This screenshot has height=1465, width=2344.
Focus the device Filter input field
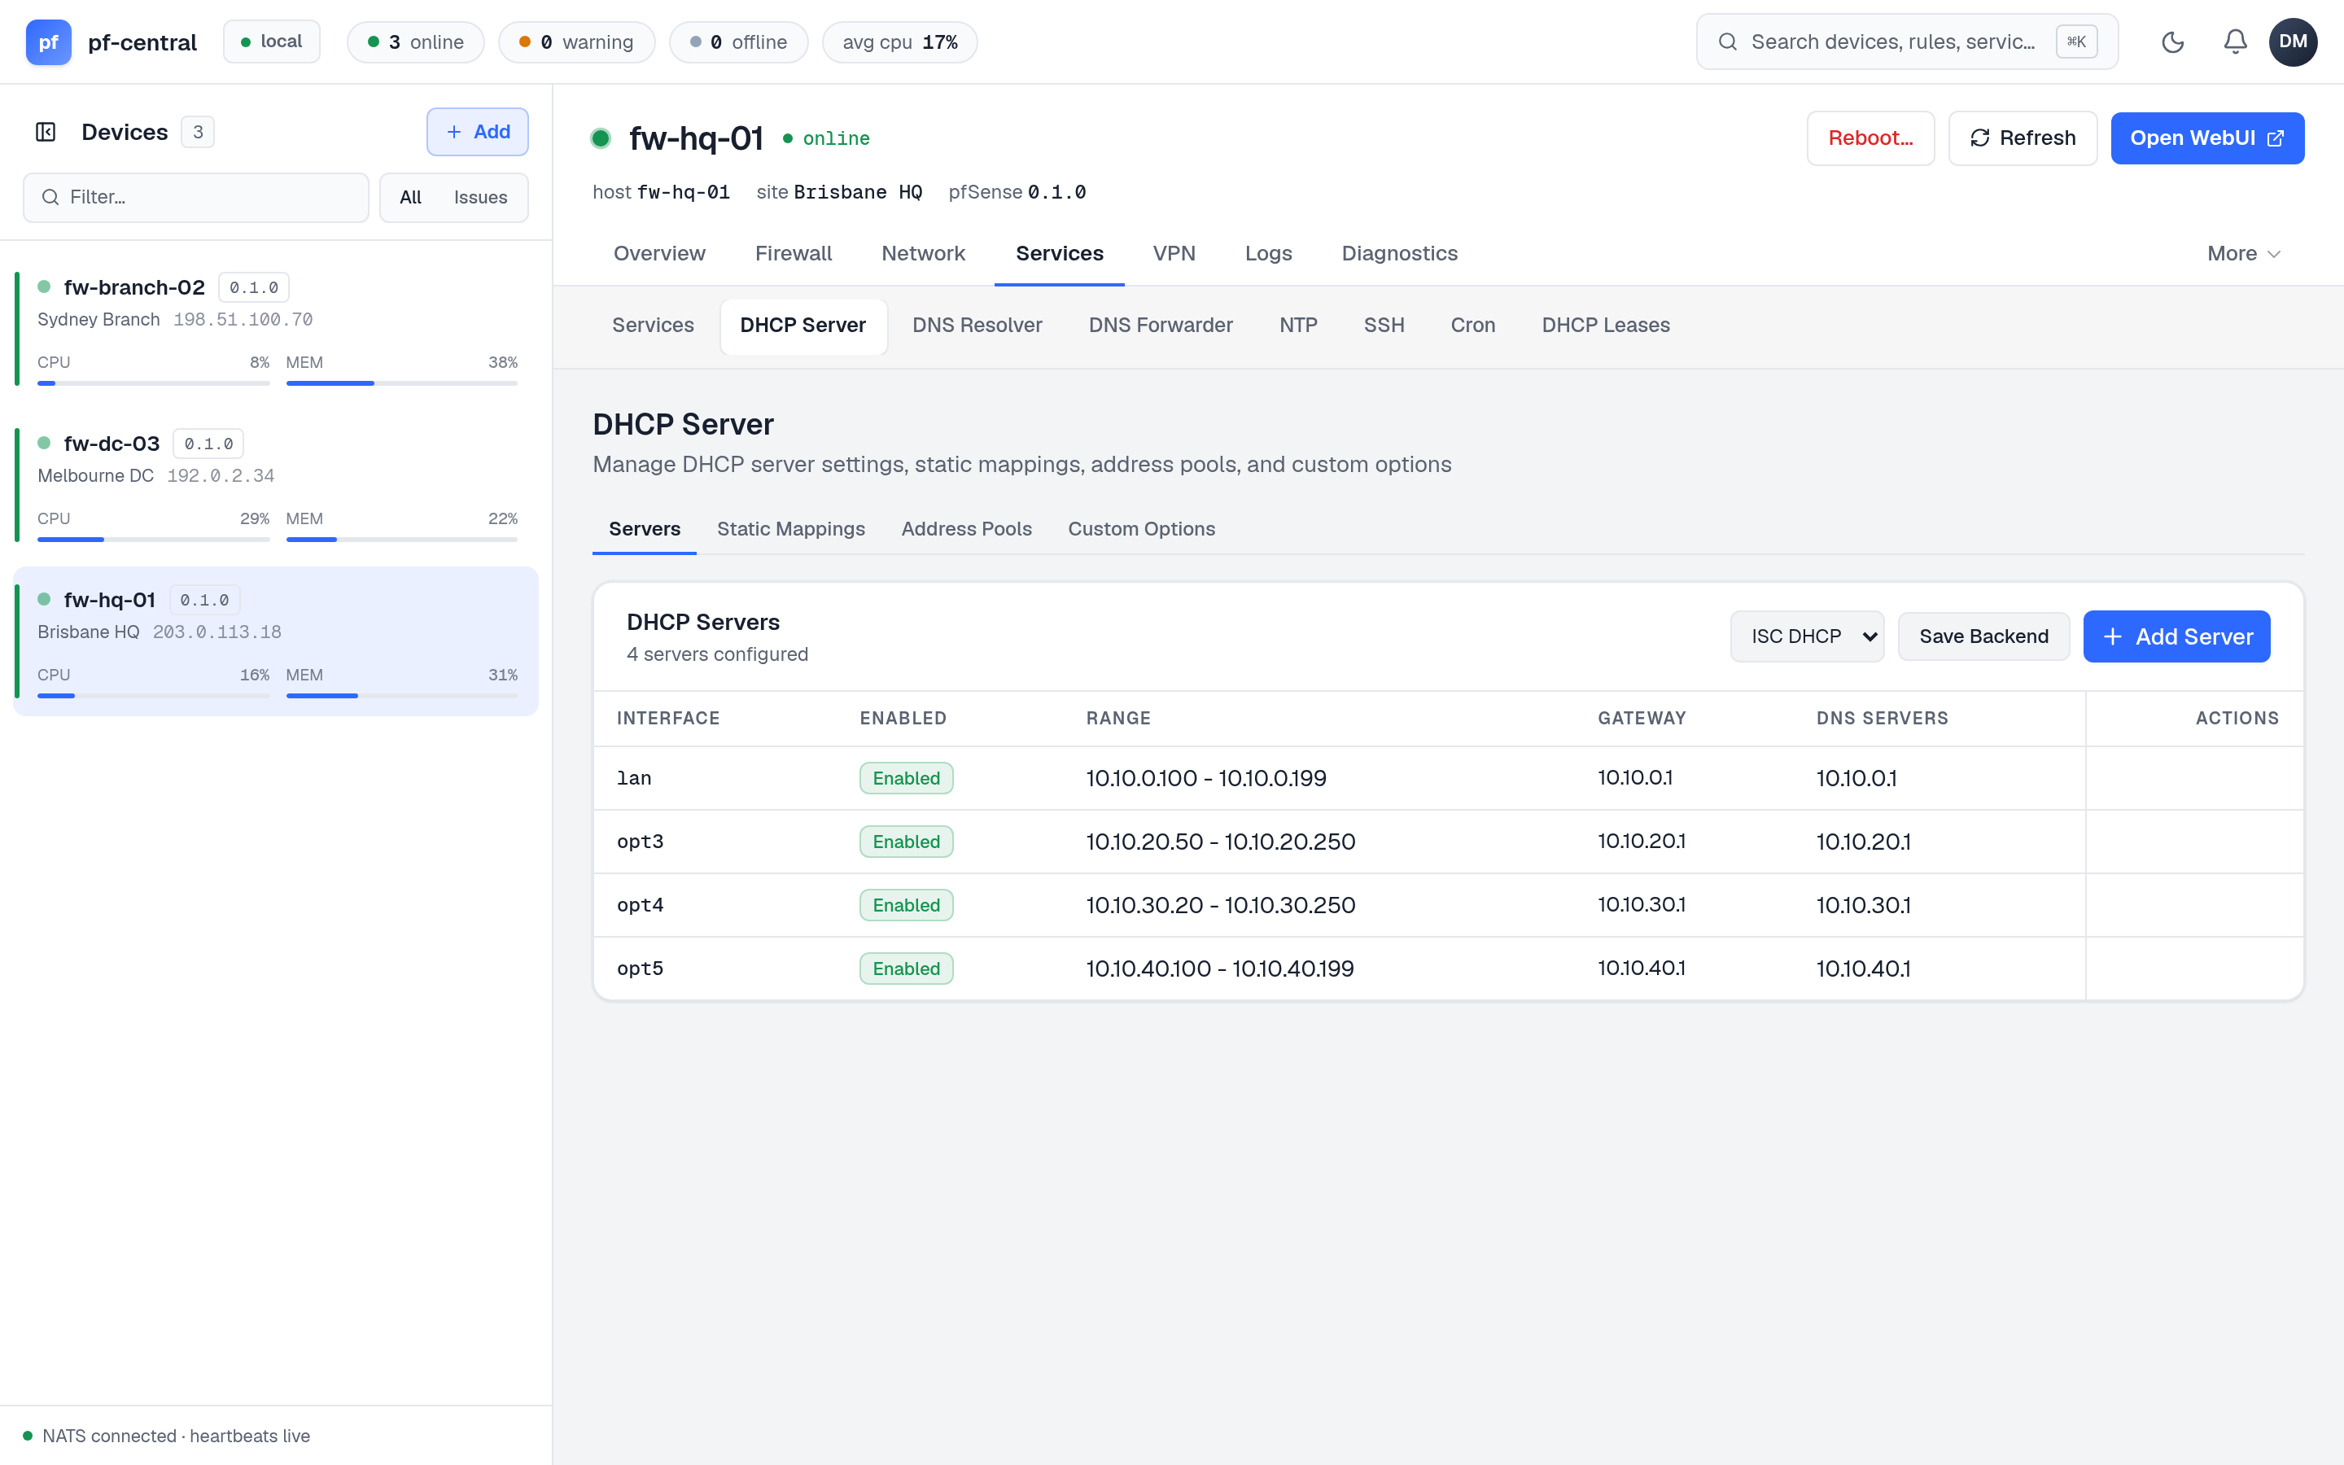pos(195,198)
